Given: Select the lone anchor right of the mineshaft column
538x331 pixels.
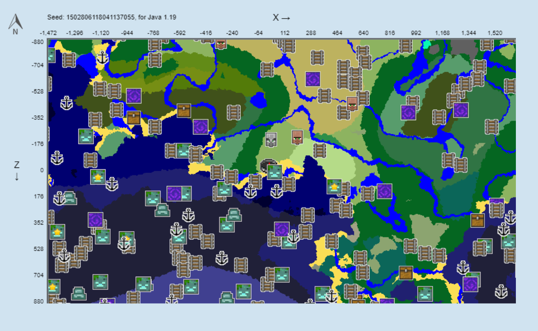Looking at the screenshot, I should tap(222, 258).
